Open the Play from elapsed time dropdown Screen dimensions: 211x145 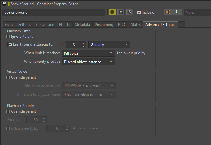tap(89, 94)
